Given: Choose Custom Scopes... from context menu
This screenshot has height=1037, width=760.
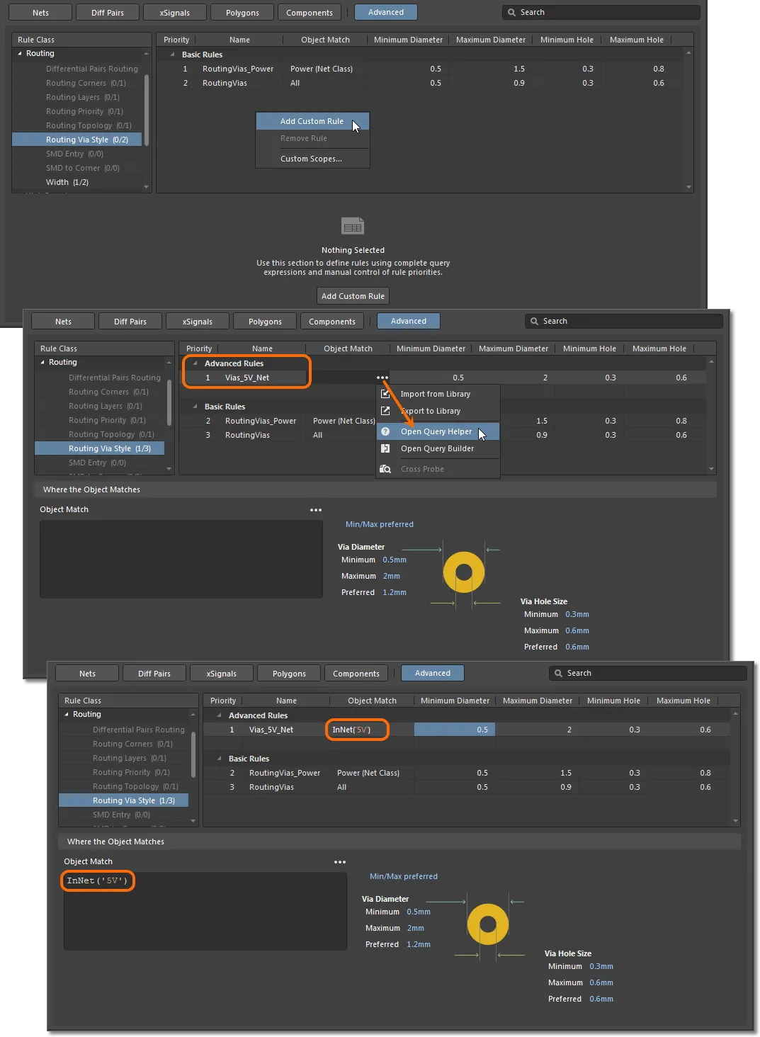Looking at the screenshot, I should pos(312,159).
